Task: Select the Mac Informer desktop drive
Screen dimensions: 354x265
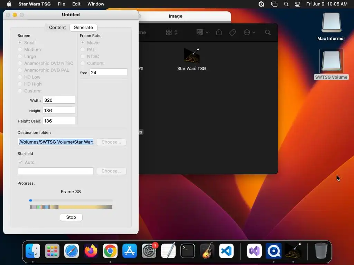Action: [331, 27]
